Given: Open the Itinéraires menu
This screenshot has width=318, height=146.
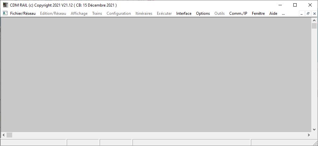Looking at the screenshot, I should [144, 13].
